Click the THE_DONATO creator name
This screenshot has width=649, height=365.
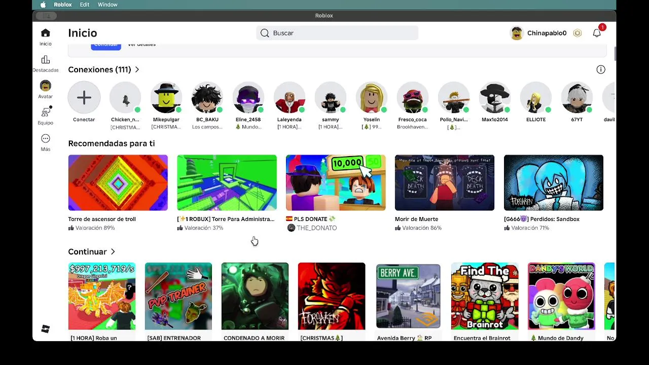[x=317, y=228]
